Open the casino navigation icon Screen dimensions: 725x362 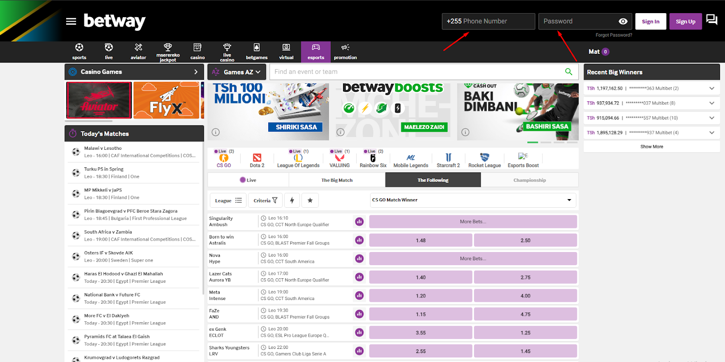click(198, 48)
